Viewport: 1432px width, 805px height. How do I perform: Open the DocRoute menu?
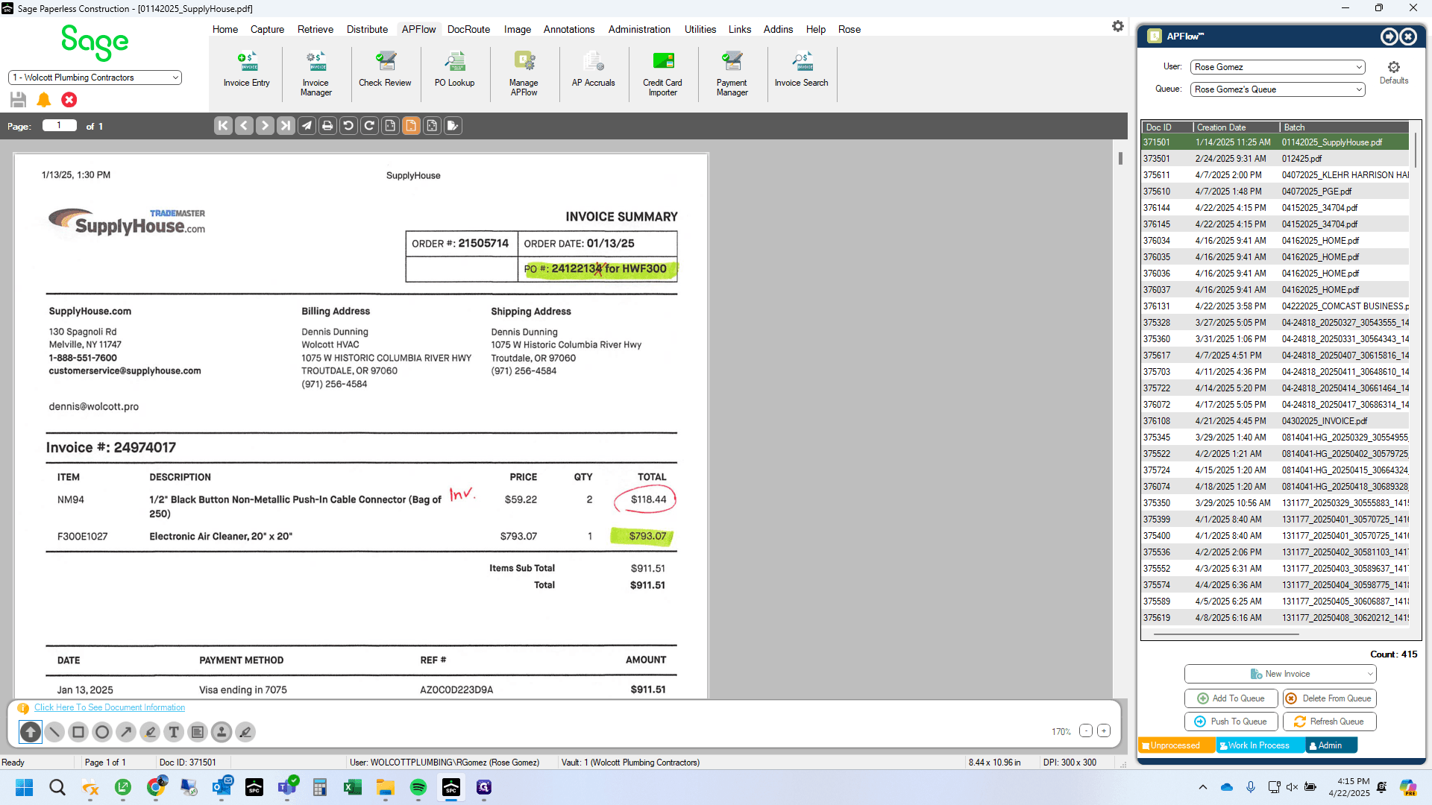click(x=468, y=29)
